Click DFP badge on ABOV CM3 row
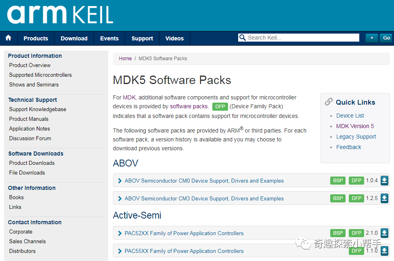Image resolution: width=394 pixels, height=261 pixels. 356,198
